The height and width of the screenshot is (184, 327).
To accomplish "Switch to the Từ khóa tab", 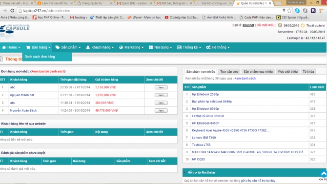I will tap(308, 72).
